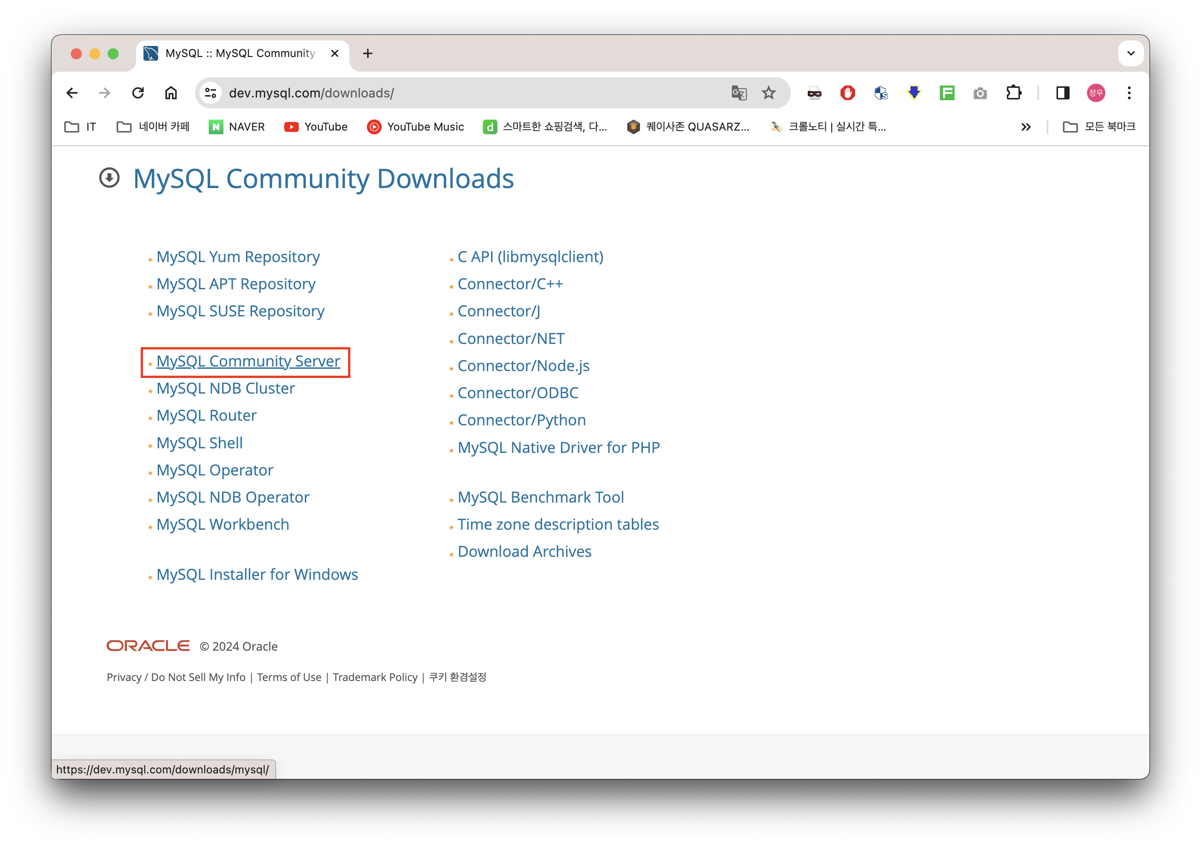Open the MySQL Workbench download link
The height and width of the screenshot is (847, 1201).
222,524
